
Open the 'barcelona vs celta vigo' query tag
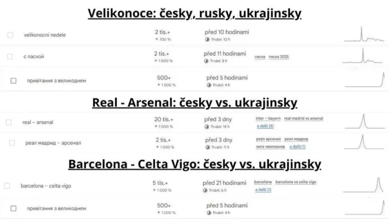[x=296, y=182]
